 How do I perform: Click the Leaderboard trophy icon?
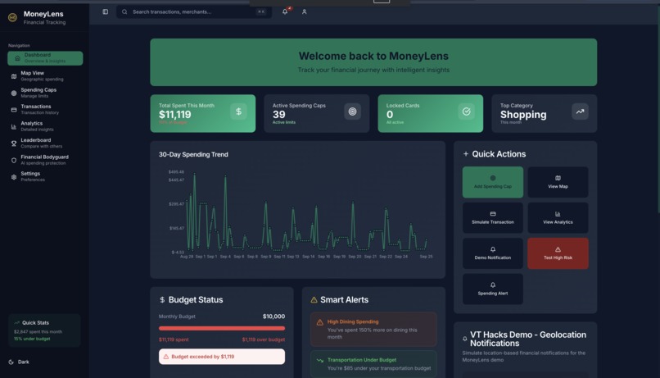14,143
